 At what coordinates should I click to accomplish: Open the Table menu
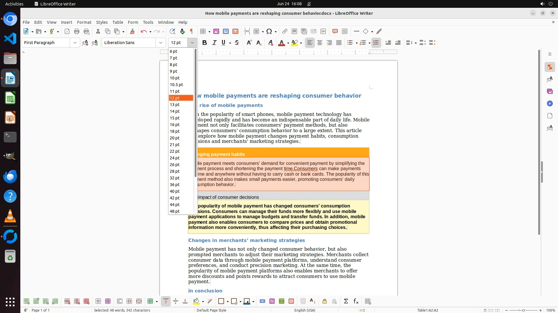(118, 22)
